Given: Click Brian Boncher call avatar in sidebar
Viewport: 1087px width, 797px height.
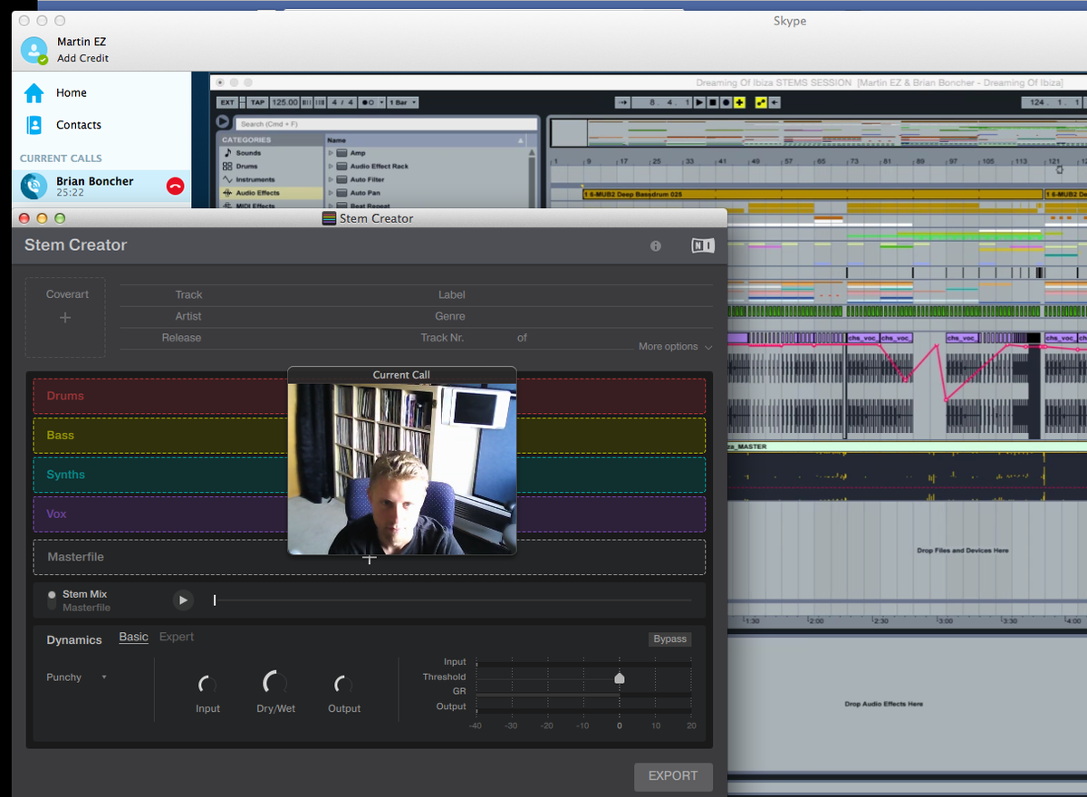Looking at the screenshot, I should point(34,186).
